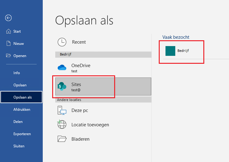Click the Start home icon
The height and width of the screenshot is (162, 229).
point(8,31)
